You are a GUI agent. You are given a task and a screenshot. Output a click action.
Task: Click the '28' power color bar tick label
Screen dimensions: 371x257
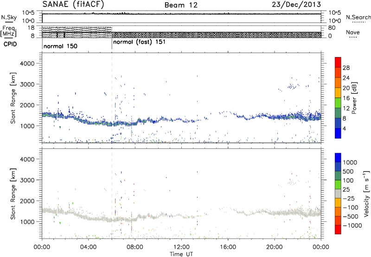click(x=346, y=68)
